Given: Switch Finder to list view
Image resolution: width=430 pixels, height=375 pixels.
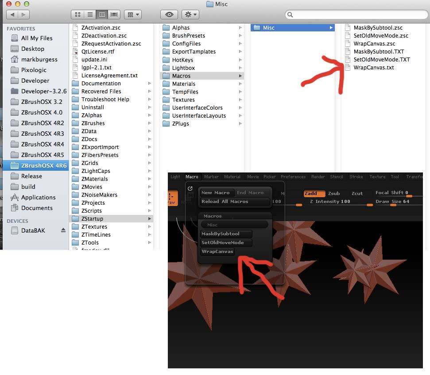Looking at the screenshot, I should (x=90, y=15).
